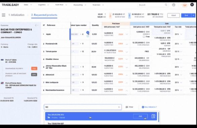Toggle the CFR incoterm sale badge
The width and height of the screenshot is (197, 128).
pos(34,75)
